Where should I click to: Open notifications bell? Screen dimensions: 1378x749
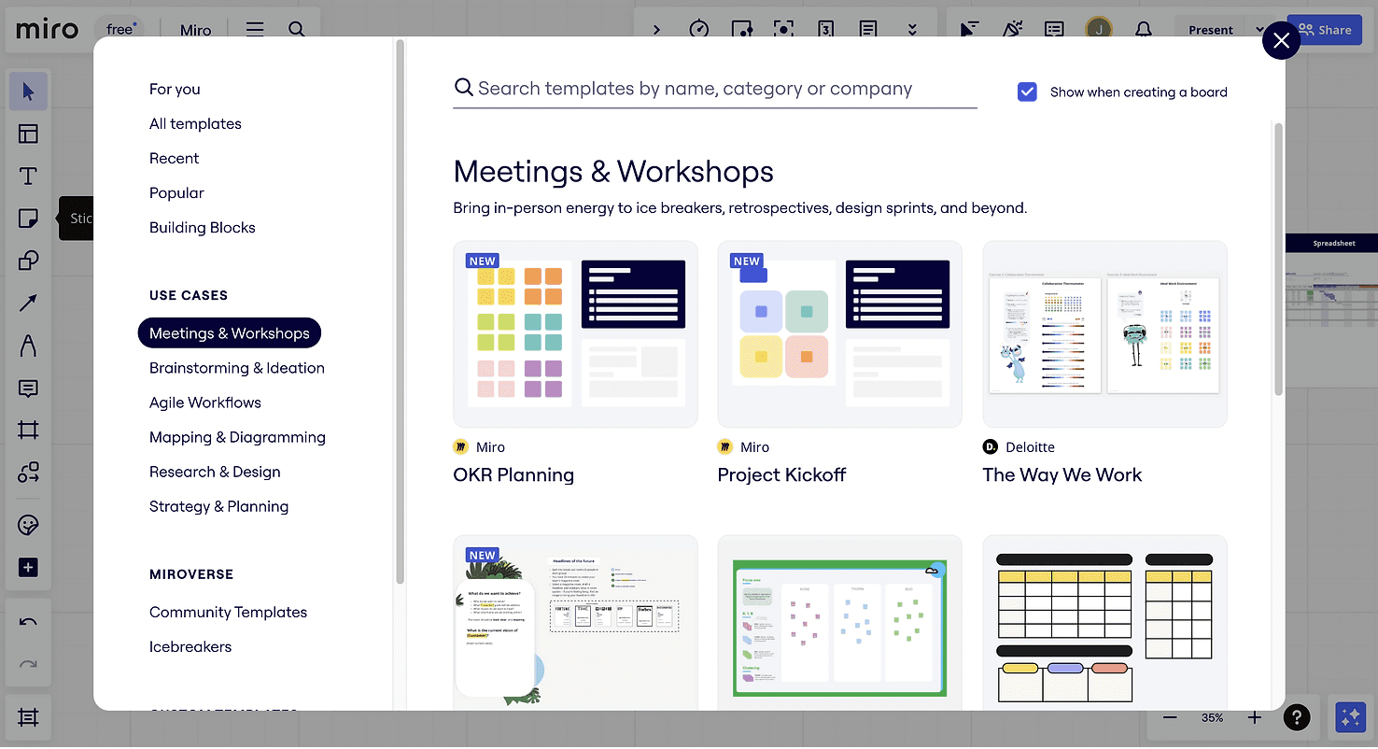point(1144,30)
